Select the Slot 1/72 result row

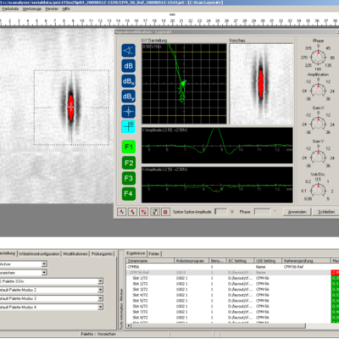(x=229, y=278)
